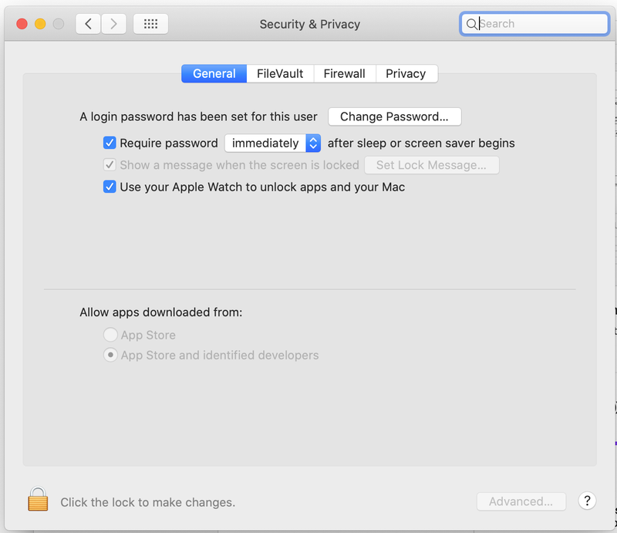Viewport: 617px width, 533px height.
Task: Open the Privacy tab
Action: [x=406, y=73]
